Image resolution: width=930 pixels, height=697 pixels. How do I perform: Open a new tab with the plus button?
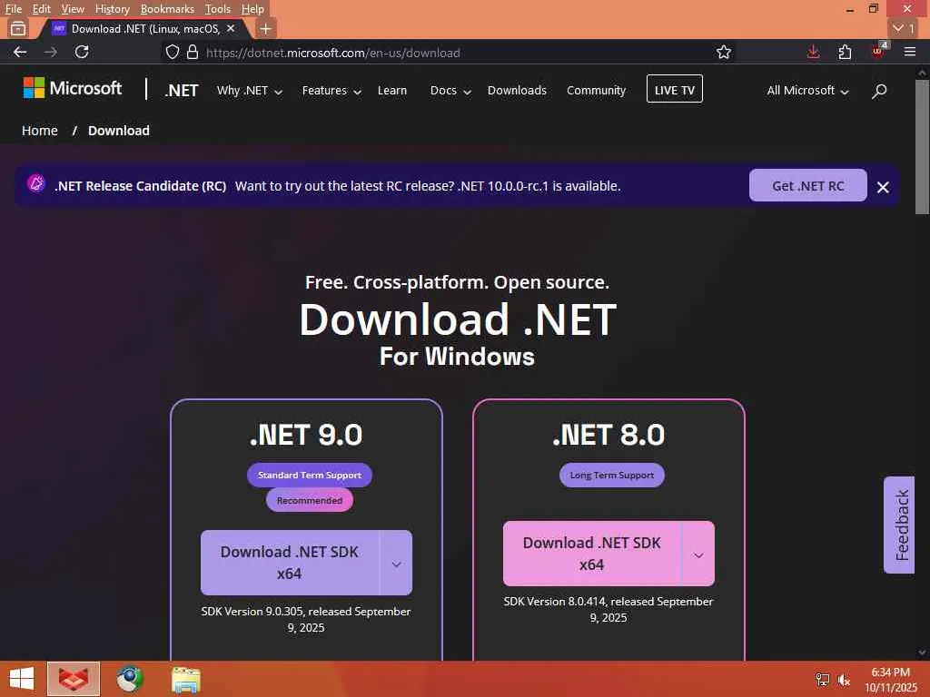coord(266,28)
